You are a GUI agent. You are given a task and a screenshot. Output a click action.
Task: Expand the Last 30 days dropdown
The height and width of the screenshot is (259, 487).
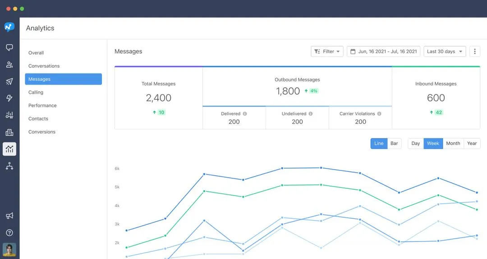coord(444,51)
